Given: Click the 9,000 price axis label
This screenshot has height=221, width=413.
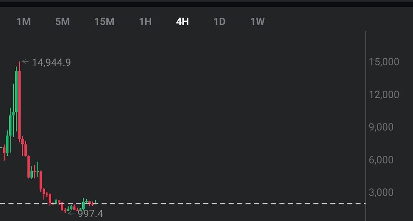Looking at the screenshot, I should click(381, 127).
